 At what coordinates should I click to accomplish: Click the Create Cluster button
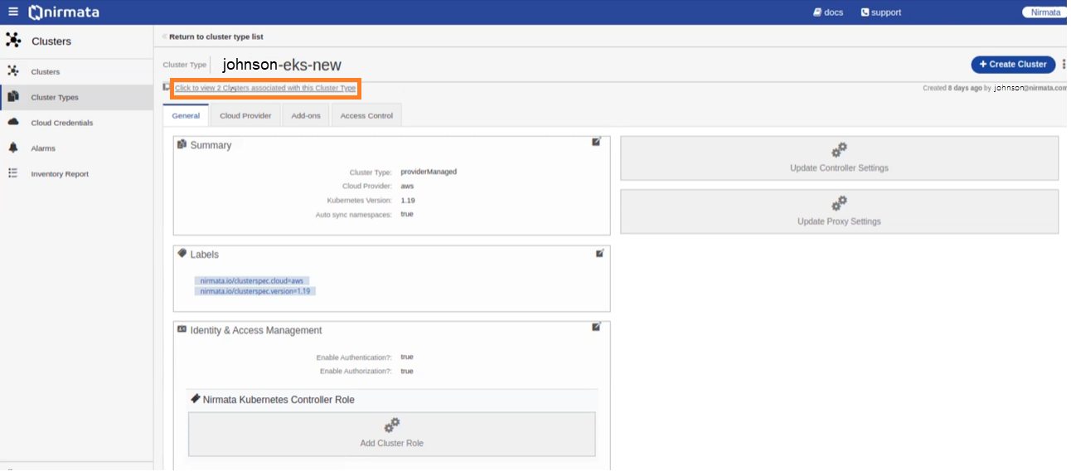pos(1013,64)
